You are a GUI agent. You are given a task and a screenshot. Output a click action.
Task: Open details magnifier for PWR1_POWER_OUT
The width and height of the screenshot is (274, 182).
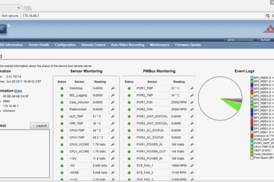[x=192, y=152]
